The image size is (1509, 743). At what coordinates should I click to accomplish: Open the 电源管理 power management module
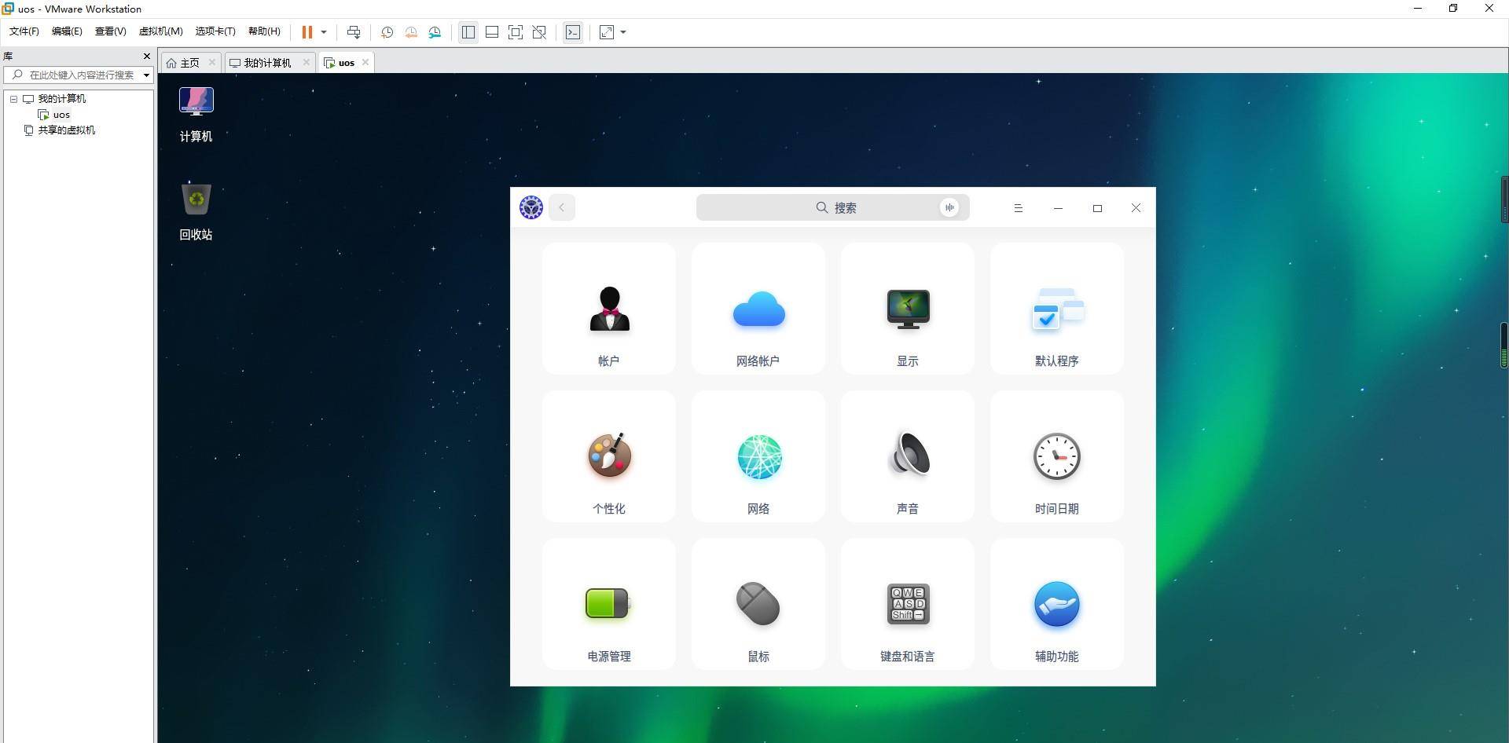coord(608,605)
